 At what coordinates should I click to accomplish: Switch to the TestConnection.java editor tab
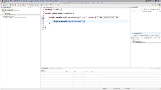(48, 7)
